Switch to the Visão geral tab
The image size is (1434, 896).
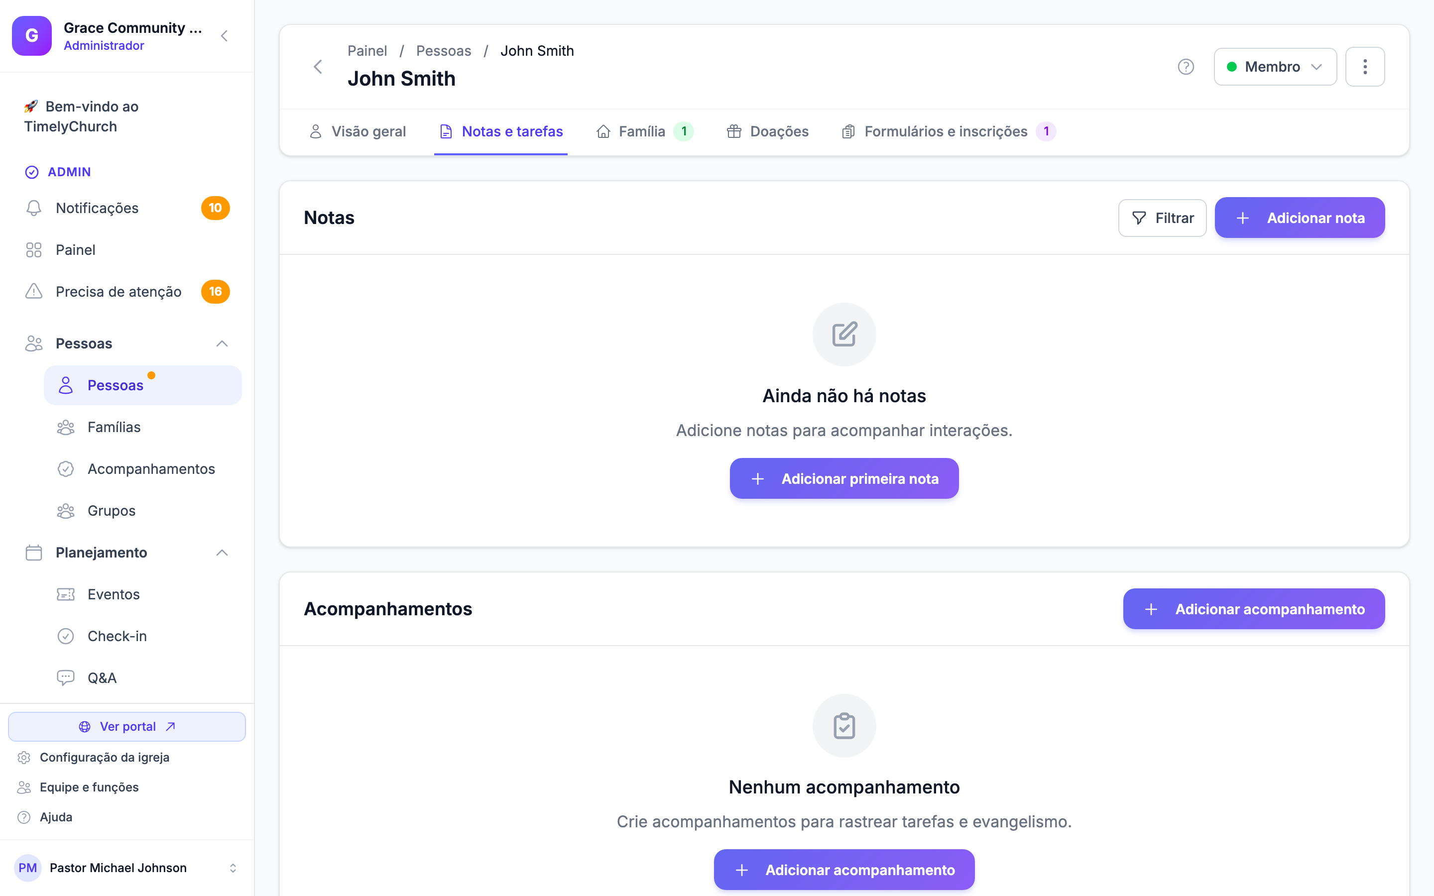point(358,131)
